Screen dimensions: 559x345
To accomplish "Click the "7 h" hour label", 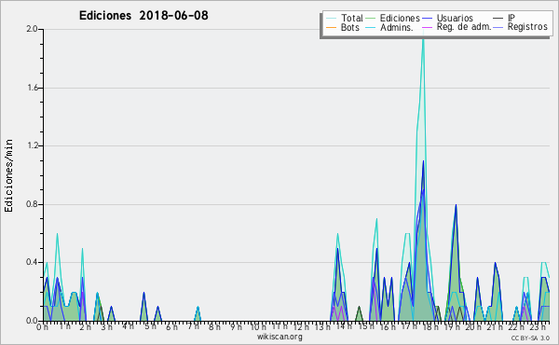I will 193,326.
